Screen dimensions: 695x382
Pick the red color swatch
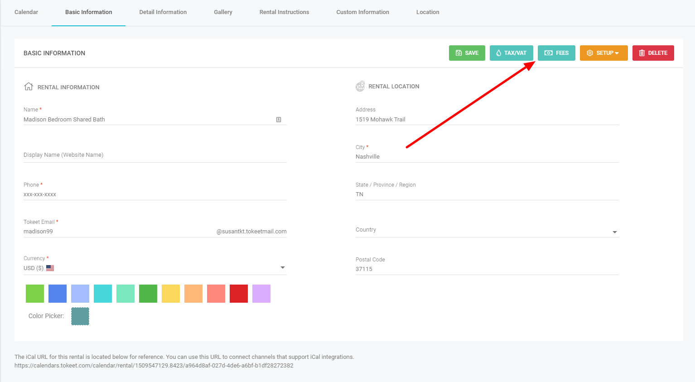pyautogui.click(x=239, y=294)
